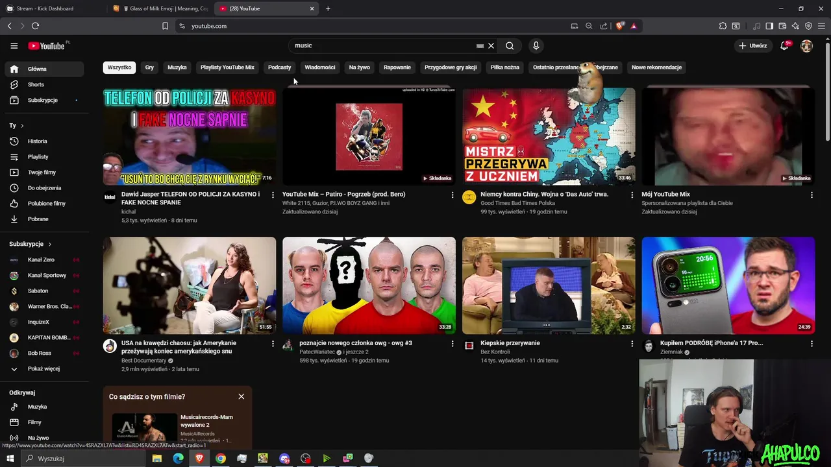
Task: Play the Telefon od policji thumbnail
Action: [x=189, y=137]
